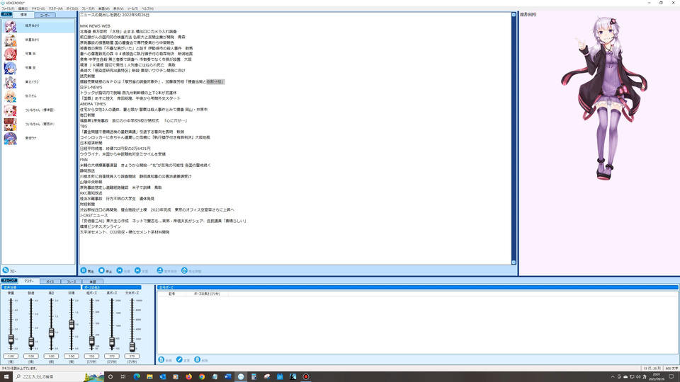Open Google Chrome from the taskbar
680x382 pixels.
pos(202,377)
